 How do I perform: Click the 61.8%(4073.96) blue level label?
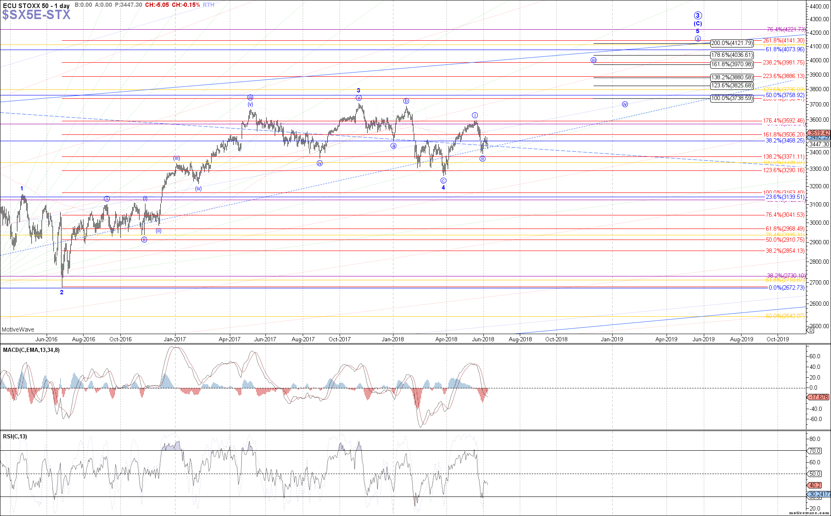(785, 50)
